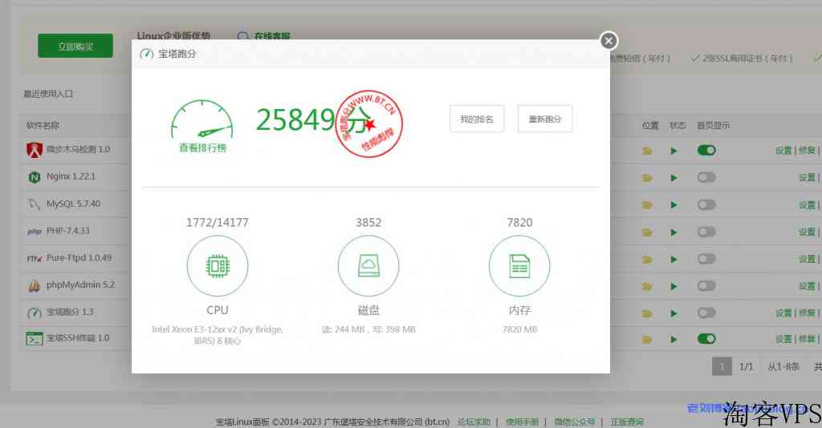Viewport: 822px width, 428px height.
Task: Open the folder location for 宝塔SSH终端 row
Action: point(648,340)
